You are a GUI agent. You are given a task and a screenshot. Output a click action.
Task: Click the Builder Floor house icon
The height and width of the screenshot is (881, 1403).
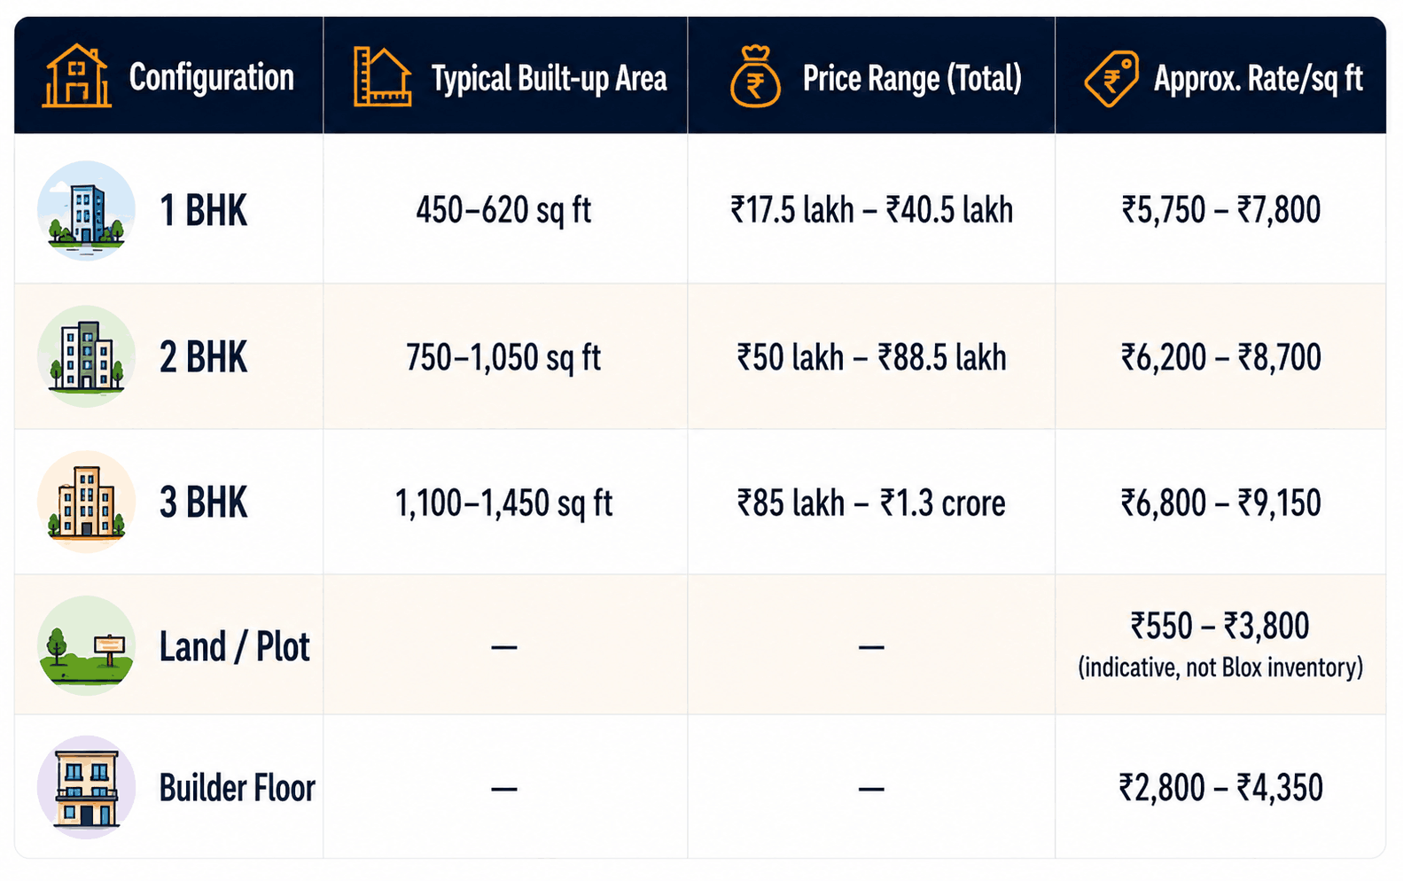coord(86,787)
